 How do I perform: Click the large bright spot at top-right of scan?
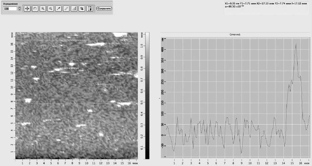119,34
